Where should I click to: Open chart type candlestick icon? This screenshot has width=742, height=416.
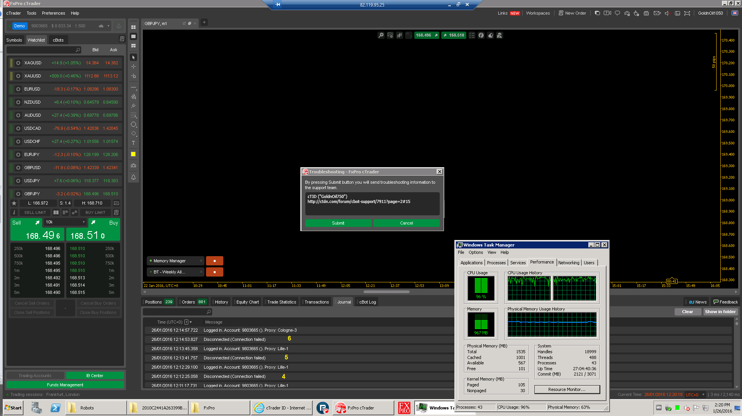pos(399,35)
